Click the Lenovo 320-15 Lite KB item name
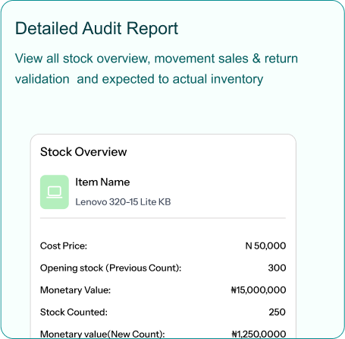 [x=123, y=202]
